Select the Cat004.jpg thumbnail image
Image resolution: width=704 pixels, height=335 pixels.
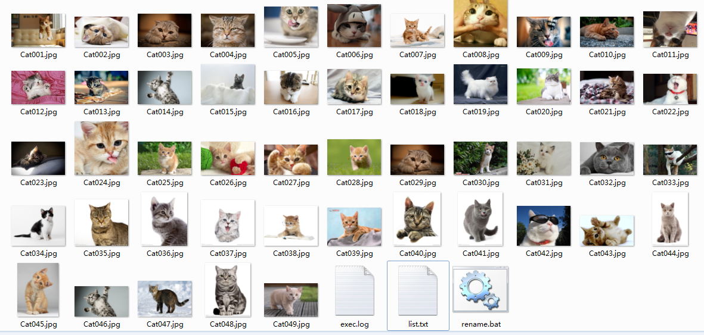click(x=228, y=30)
